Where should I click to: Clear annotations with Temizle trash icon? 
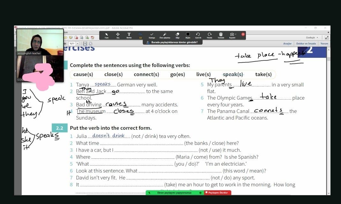click(x=221, y=35)
